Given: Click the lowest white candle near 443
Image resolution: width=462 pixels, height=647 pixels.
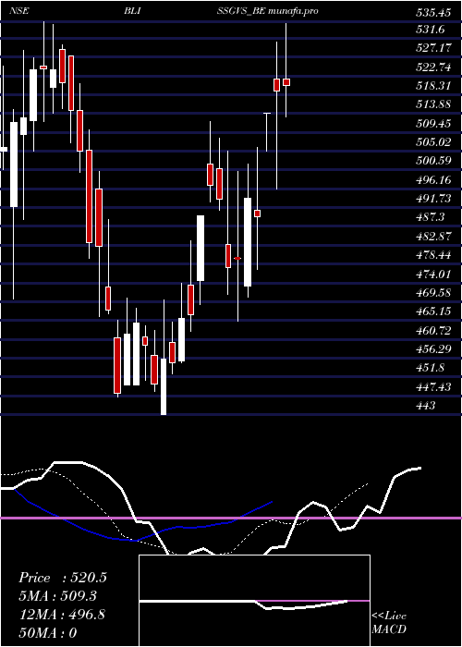Looking at the screenshot, I should pyautogui.click(x=164, y=386).
